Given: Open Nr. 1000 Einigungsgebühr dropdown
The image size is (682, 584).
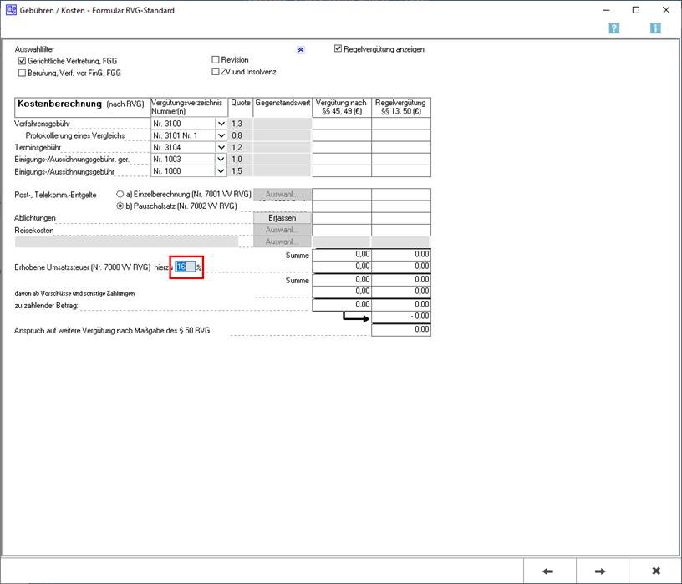Looking at the screenshot, I should pyautogui.click(x=221, y=171).
